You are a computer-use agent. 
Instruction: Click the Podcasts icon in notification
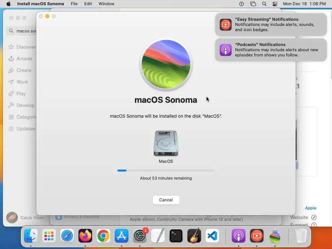click(x=226, y=50)
